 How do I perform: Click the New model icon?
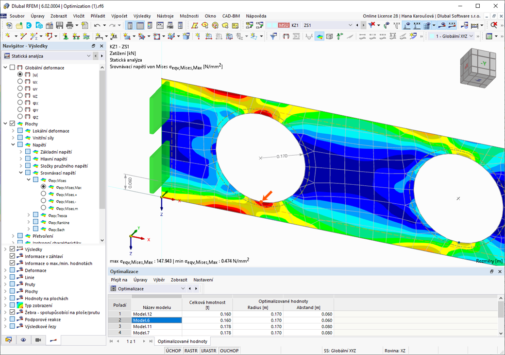(9, 25)
